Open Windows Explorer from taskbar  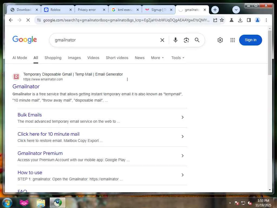click(41, 203)
